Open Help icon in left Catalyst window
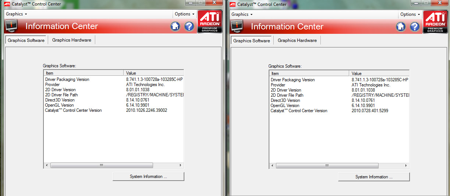The width and height of the screenshot is (450, 196). point(189,26)
